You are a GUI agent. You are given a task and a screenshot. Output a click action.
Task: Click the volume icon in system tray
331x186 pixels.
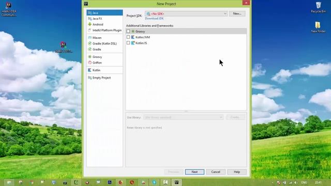tap(296, 182)
